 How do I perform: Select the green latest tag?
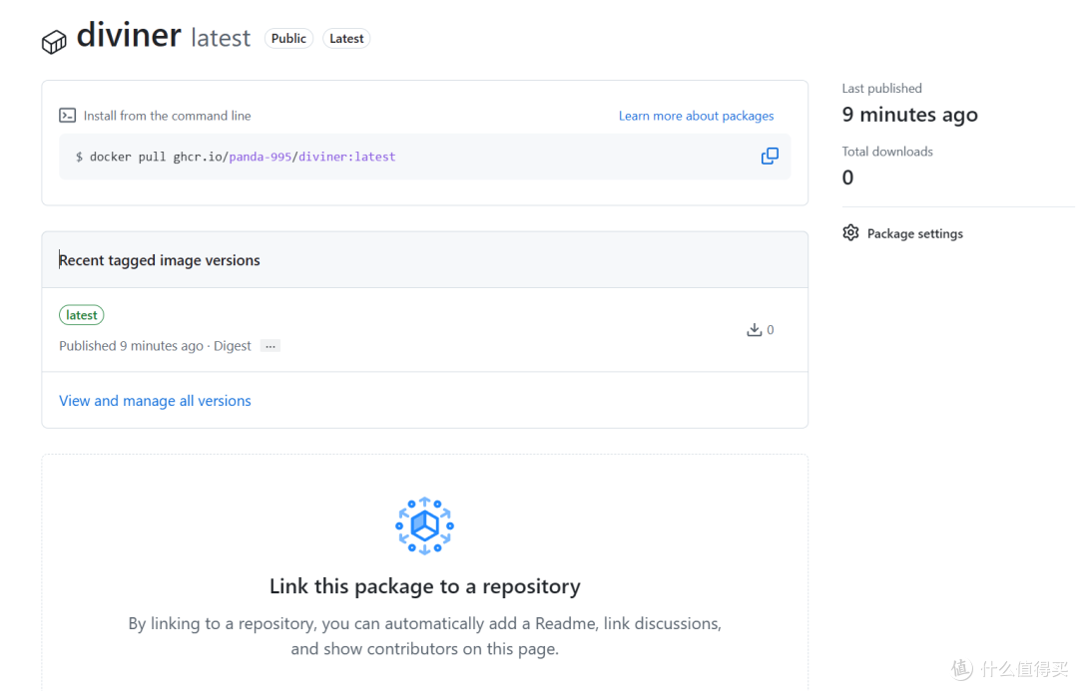pos(81,315)
